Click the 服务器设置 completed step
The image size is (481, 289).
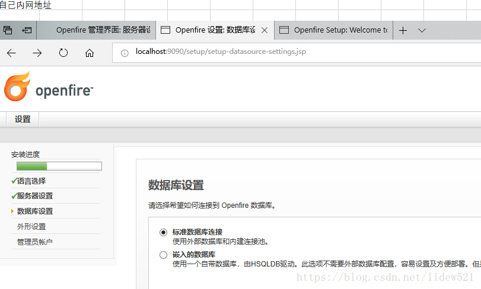[x=34, y=196]
